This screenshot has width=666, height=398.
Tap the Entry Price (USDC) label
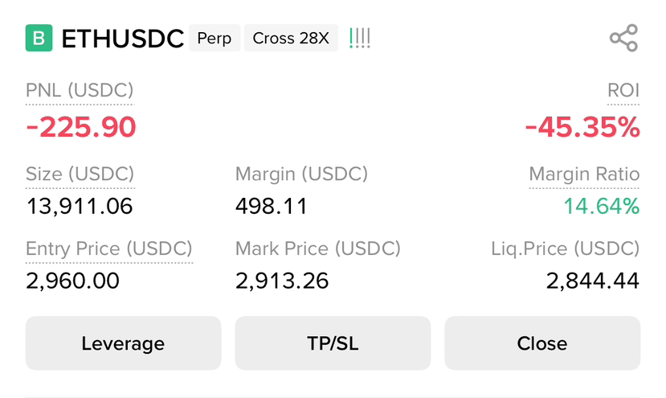click(x=109, y=248)
